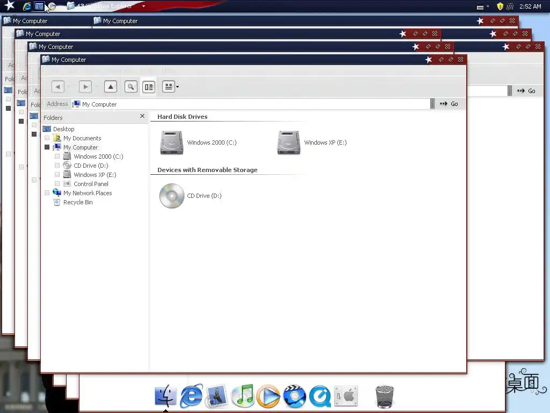Expand the My Network Places tree node

pyautogui.click(x=47, y=193)
